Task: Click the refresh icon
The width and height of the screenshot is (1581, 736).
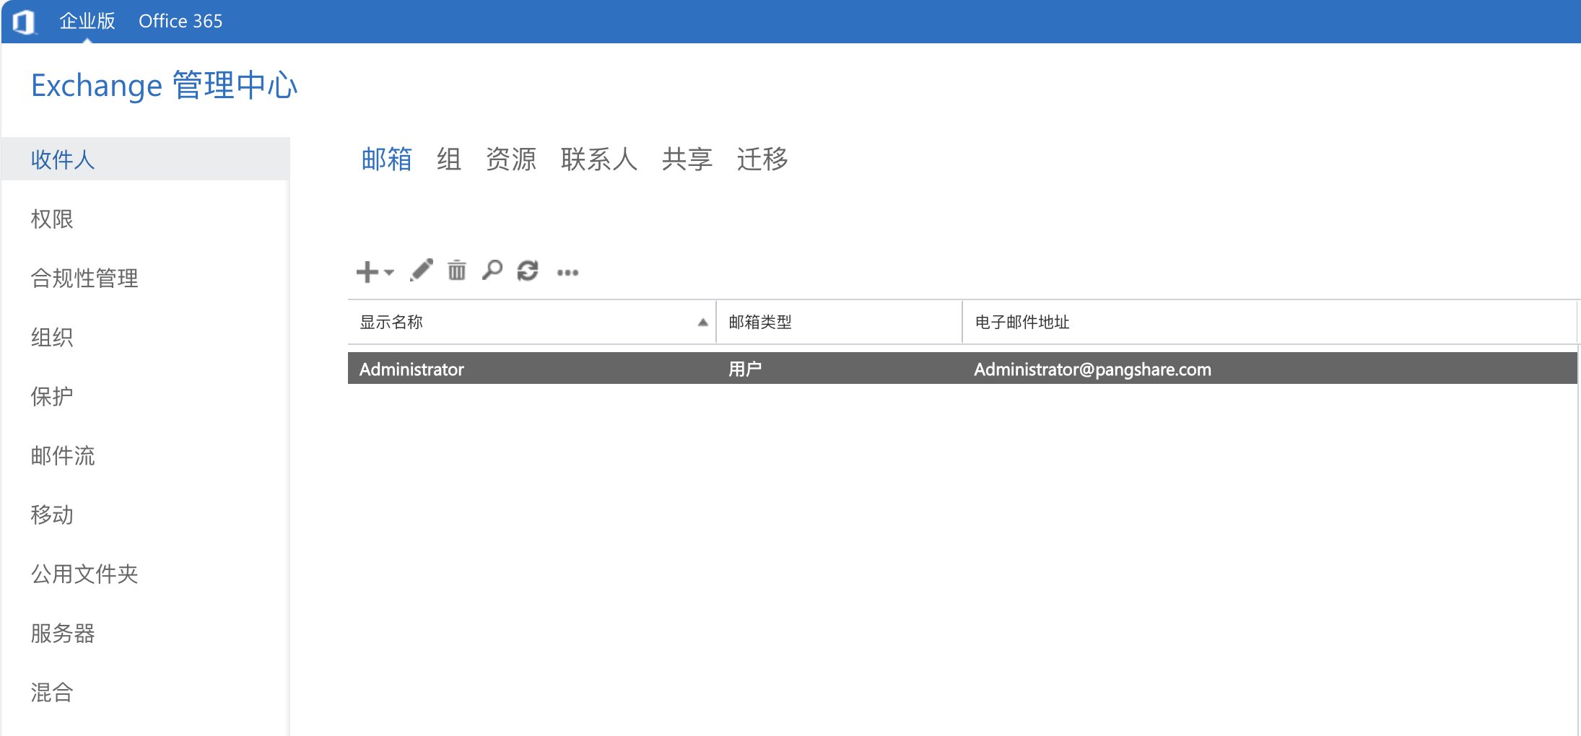Action: [528, 271]
